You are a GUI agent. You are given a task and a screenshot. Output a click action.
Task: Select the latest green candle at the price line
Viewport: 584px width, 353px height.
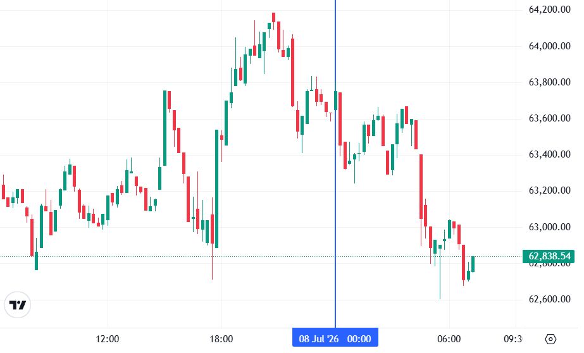[473, 264]
